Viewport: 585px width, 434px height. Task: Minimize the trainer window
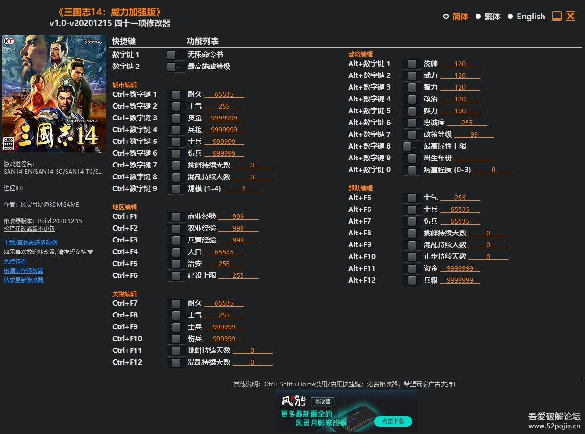point(557,17)
